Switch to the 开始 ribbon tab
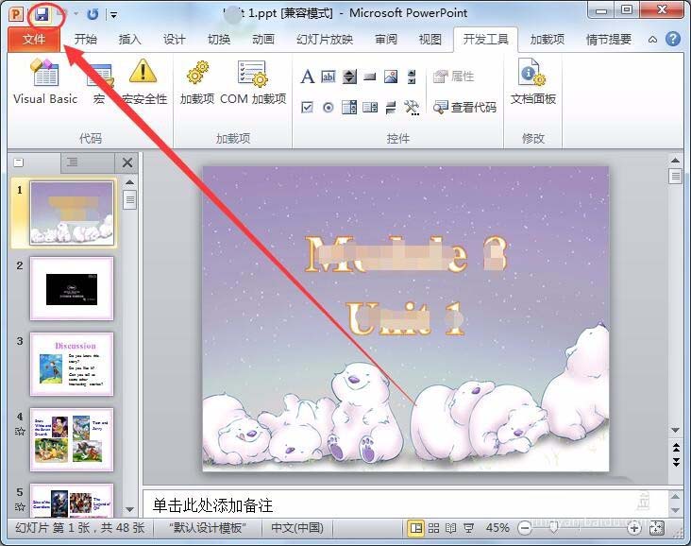The height and width of the screenshot is (546, 691). tap(86, 40)
